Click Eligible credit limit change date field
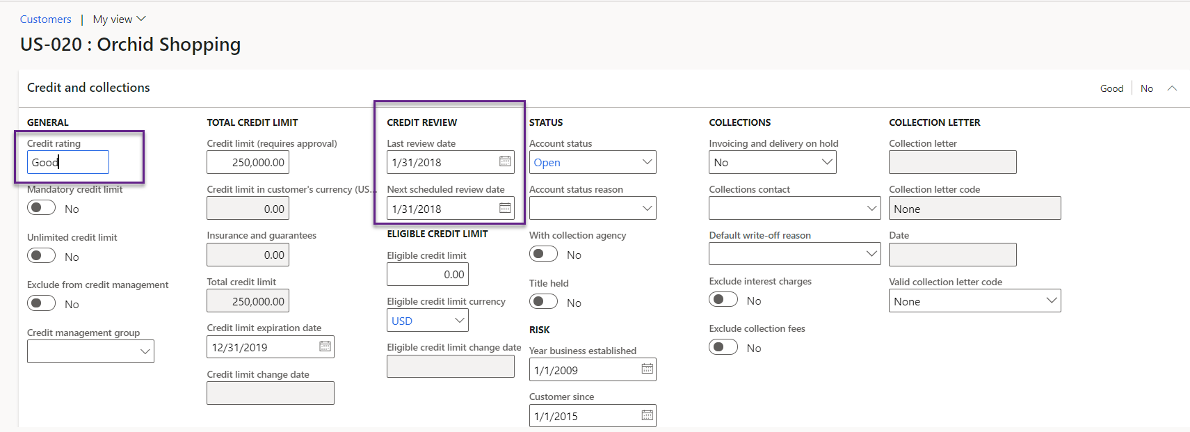This screenshot has width=1190, height=432. click(x=450, y=366)
